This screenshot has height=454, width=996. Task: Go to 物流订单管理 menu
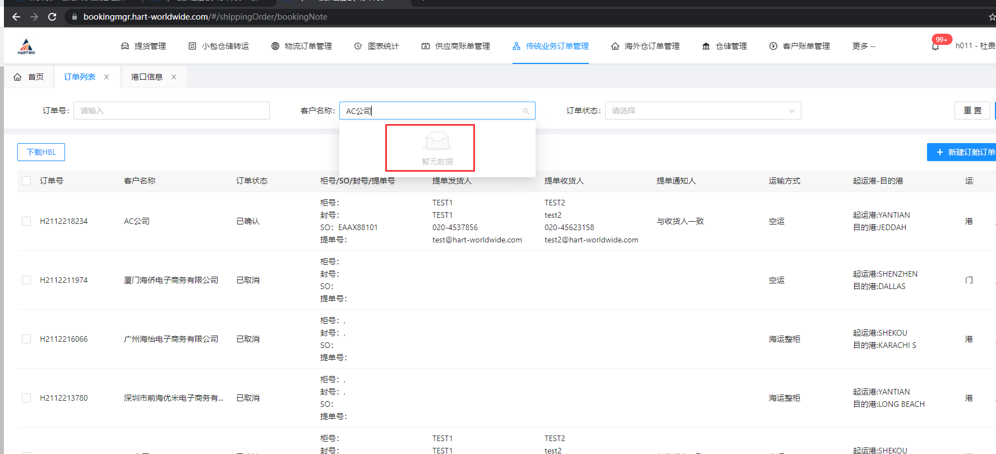[302, 46]
